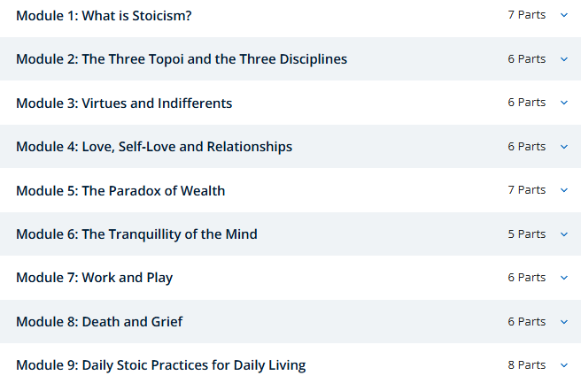Click the 5 Parts label on Module 6

point(526,234)
